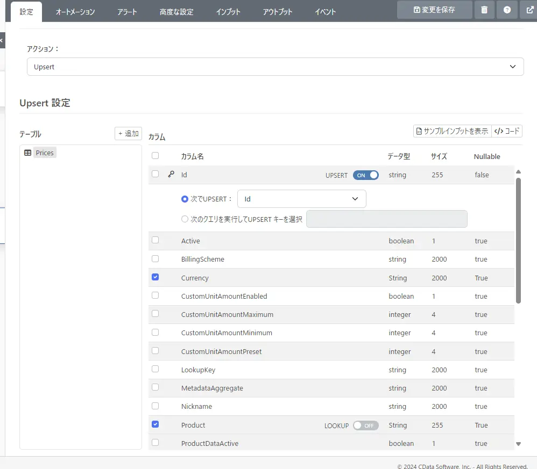Open the 高度な設定 tab

pyautogui.click(x=176, y=12)
